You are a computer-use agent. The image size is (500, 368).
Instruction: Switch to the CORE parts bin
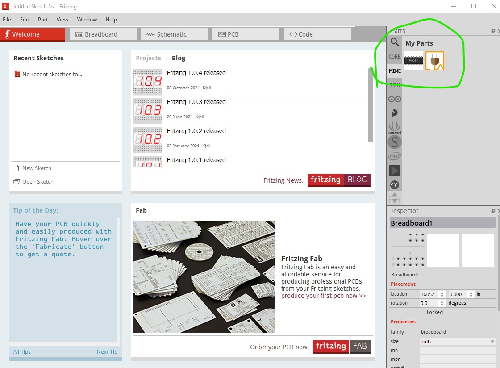(x=395, y=57)
